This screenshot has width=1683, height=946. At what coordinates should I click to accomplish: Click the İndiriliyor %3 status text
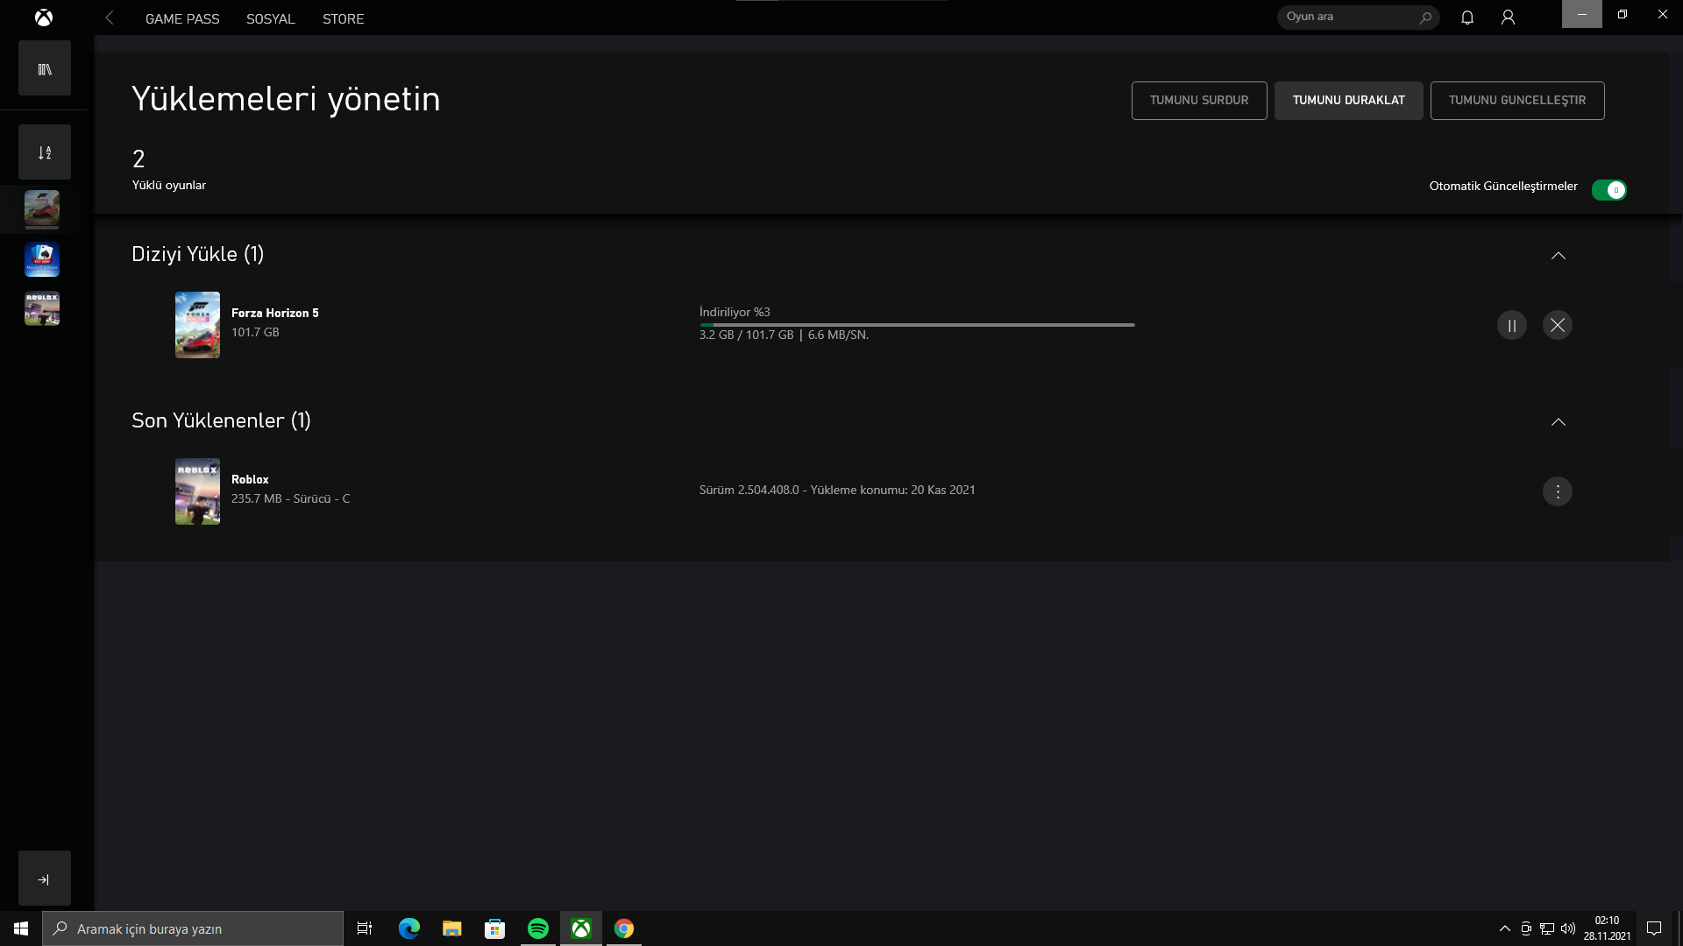point(735,312)
